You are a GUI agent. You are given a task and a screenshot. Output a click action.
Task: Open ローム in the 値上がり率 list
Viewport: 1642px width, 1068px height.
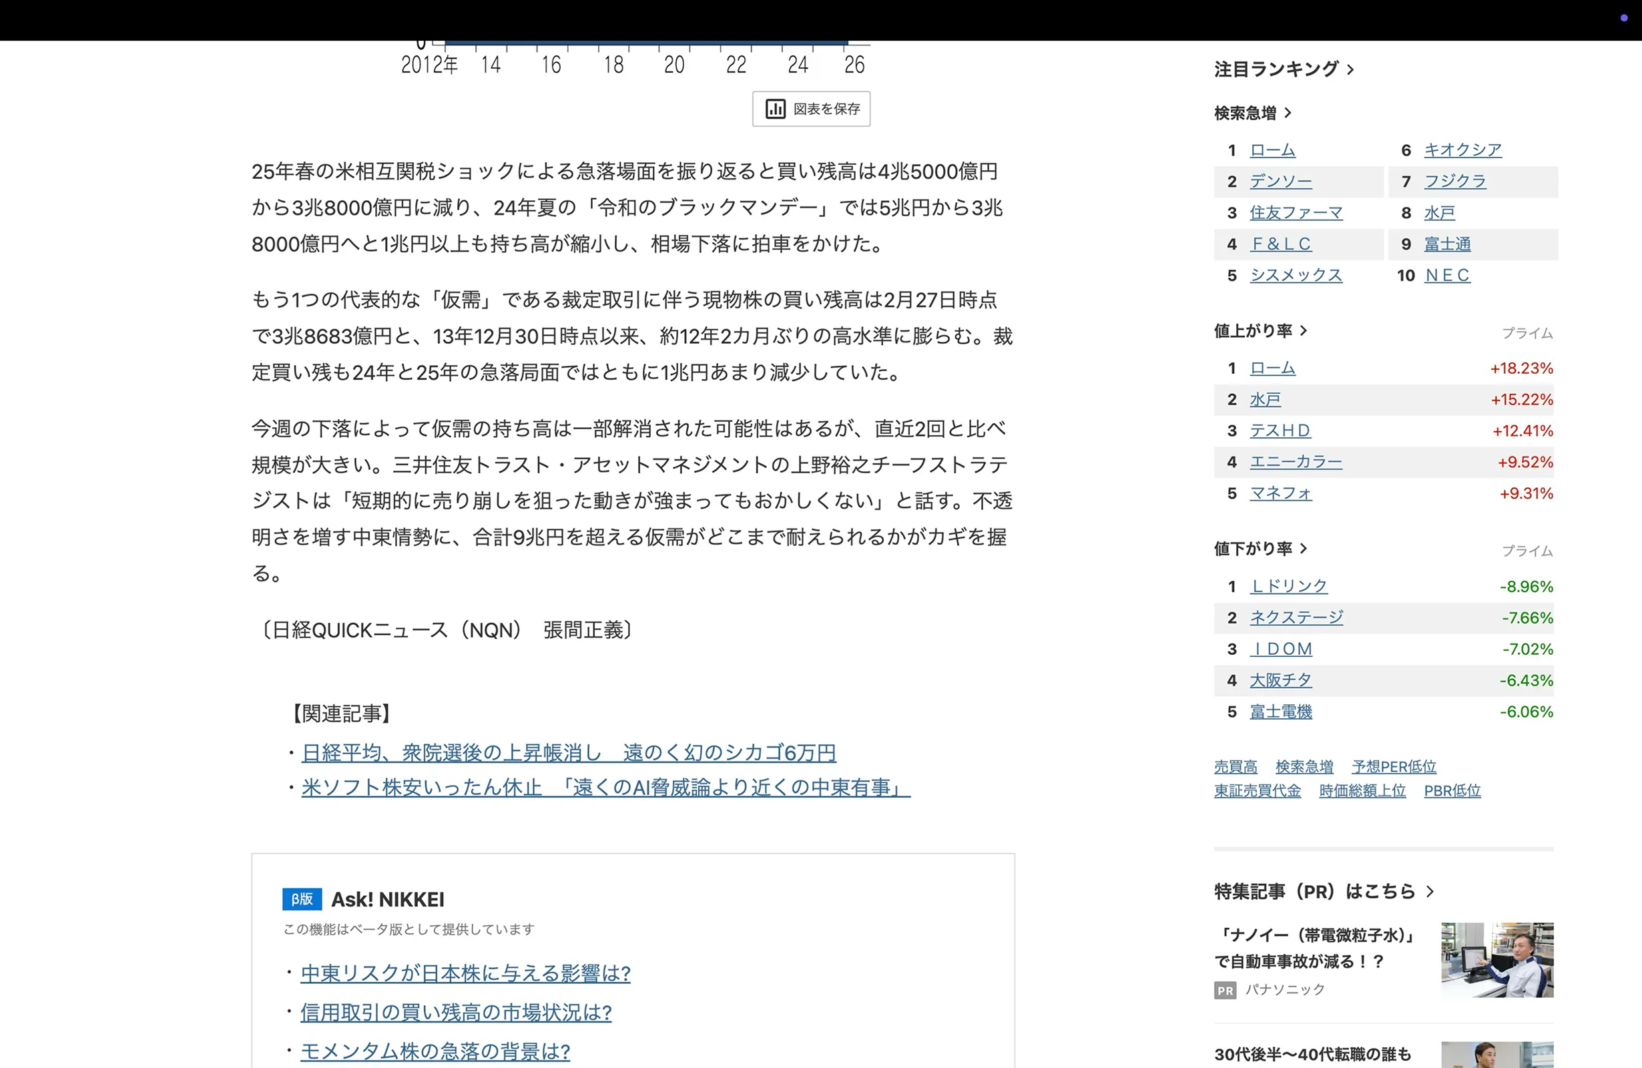(1272, 368)
